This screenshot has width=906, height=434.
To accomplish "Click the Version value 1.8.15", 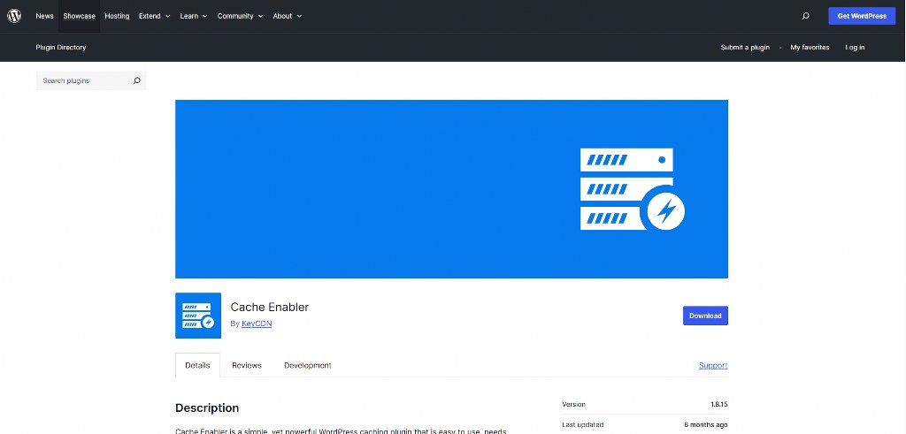I will tap(718, 405).
